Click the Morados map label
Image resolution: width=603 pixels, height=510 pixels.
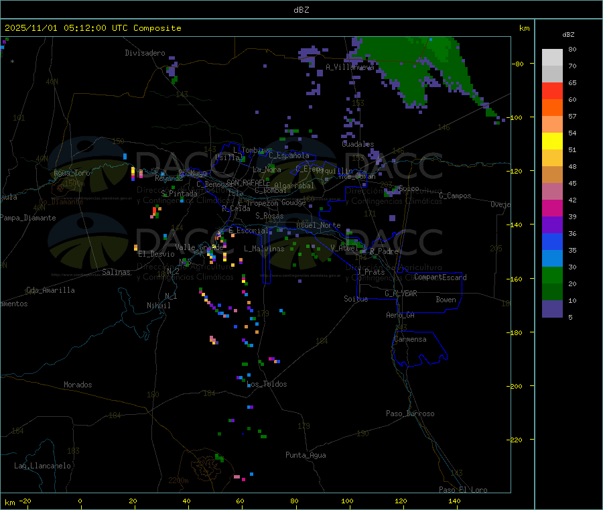(x=78, y=385)
